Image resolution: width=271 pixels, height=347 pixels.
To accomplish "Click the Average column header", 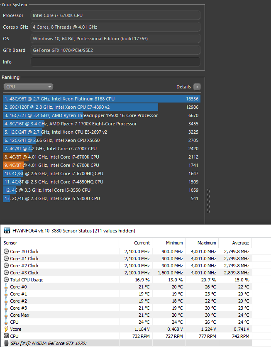I will pos(235,243).
